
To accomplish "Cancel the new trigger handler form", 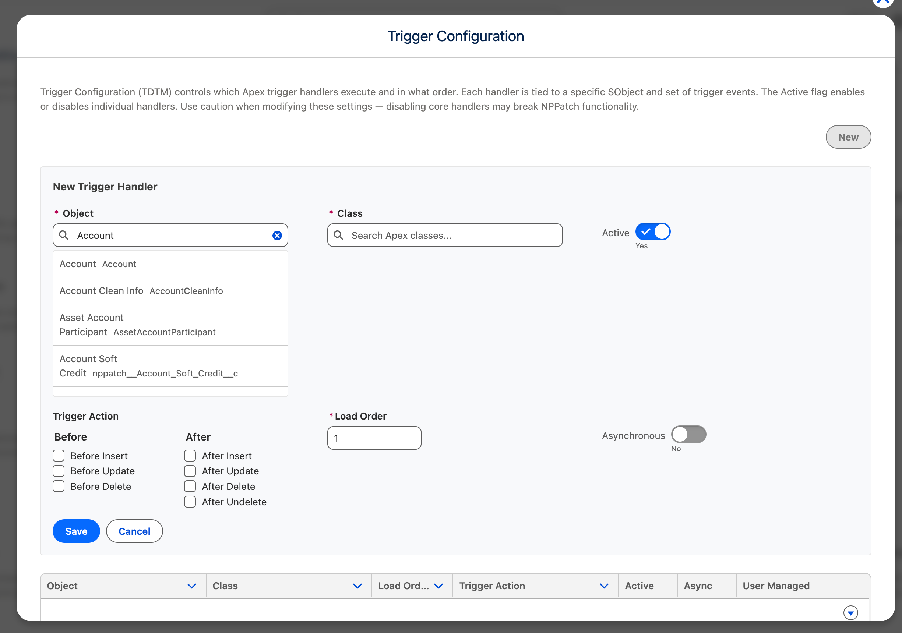I will point(134,531).
